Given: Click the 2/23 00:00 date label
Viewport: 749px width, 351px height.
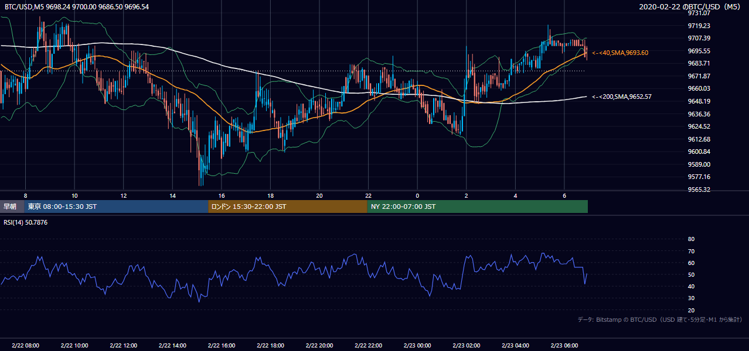Looking at the screenshot, I should (x=417, y=346).
